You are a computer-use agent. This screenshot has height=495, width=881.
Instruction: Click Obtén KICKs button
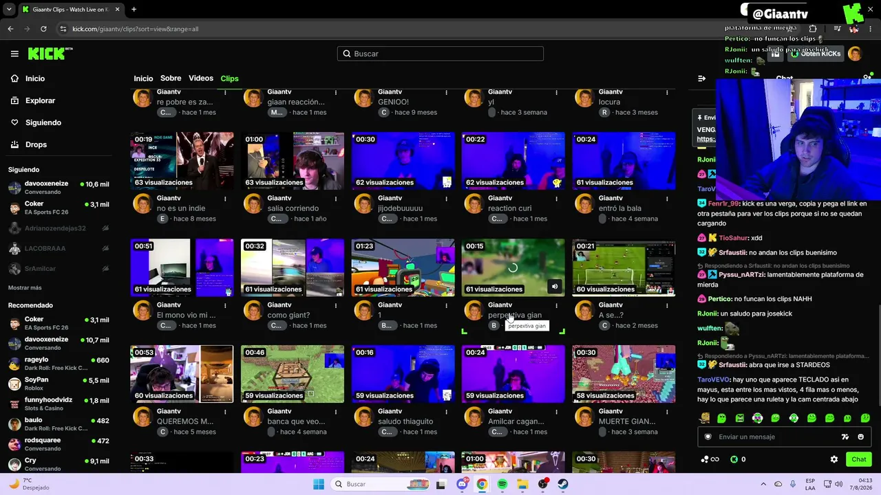pos(814,54)
